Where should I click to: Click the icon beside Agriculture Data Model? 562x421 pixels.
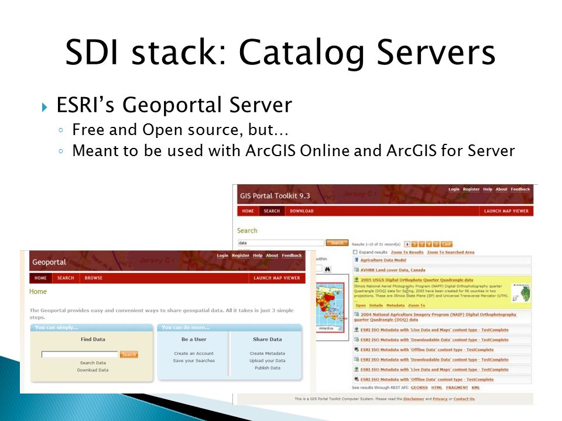(357, 260)
